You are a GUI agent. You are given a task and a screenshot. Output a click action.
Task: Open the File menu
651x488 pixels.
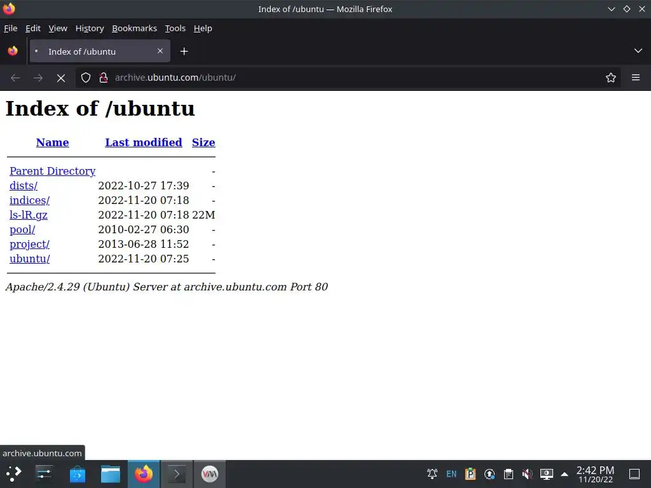[10, 28]
